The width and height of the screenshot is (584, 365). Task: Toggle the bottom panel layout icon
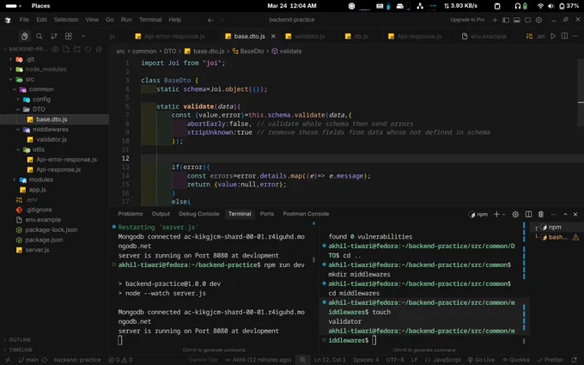[x=517, y=20]
